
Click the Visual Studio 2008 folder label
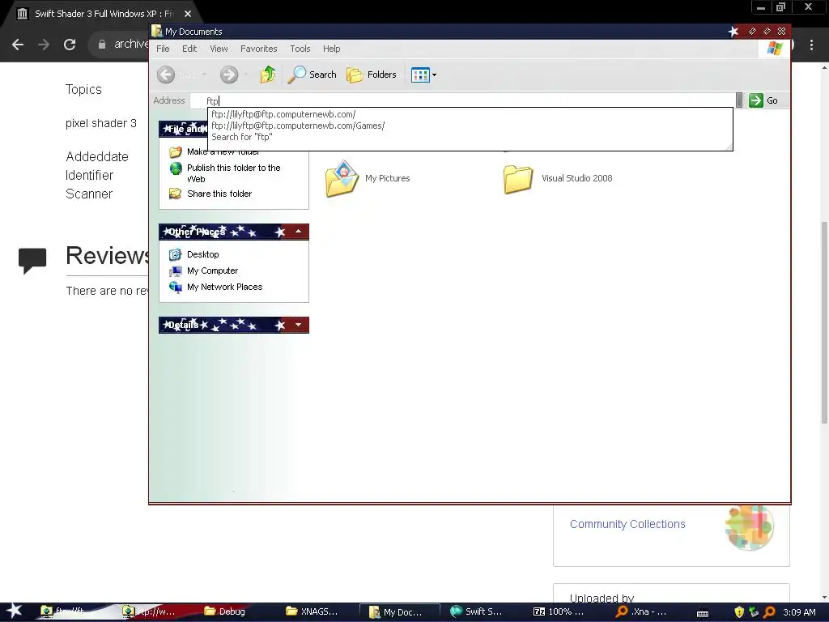point(576,178)
